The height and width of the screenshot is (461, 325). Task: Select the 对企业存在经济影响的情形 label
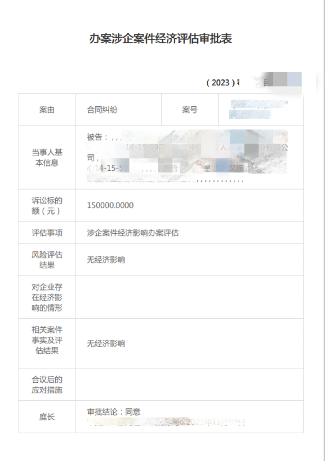47,297
